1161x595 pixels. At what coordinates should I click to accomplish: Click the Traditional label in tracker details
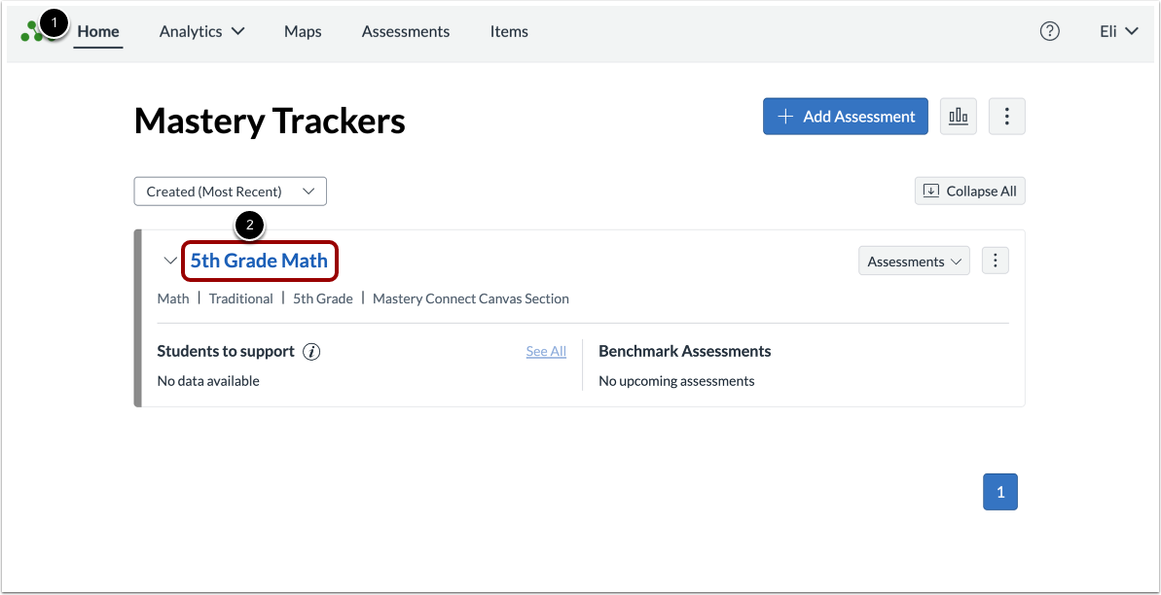click(x=240, y=299)
